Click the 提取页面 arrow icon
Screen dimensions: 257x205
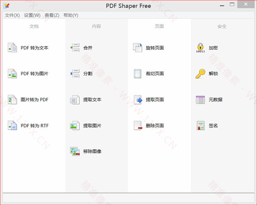coord(138,100)
